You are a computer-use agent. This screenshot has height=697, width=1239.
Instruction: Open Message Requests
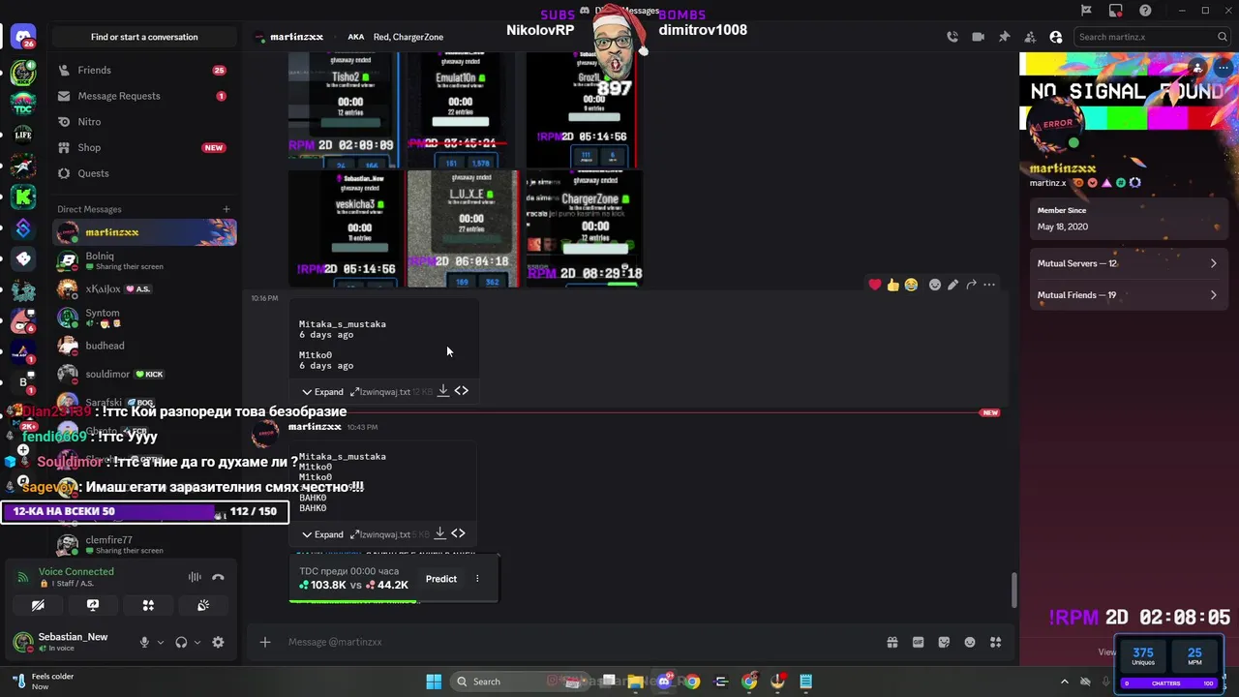click(x=144, y=96)
